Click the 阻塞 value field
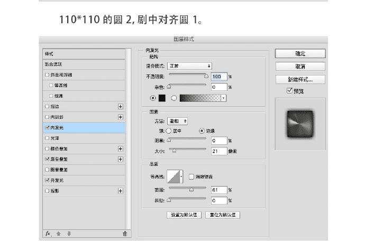Screen dimensions: 365x241 point(219,141)
